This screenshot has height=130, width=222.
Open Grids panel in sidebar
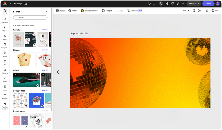click(x=5, y=79)
